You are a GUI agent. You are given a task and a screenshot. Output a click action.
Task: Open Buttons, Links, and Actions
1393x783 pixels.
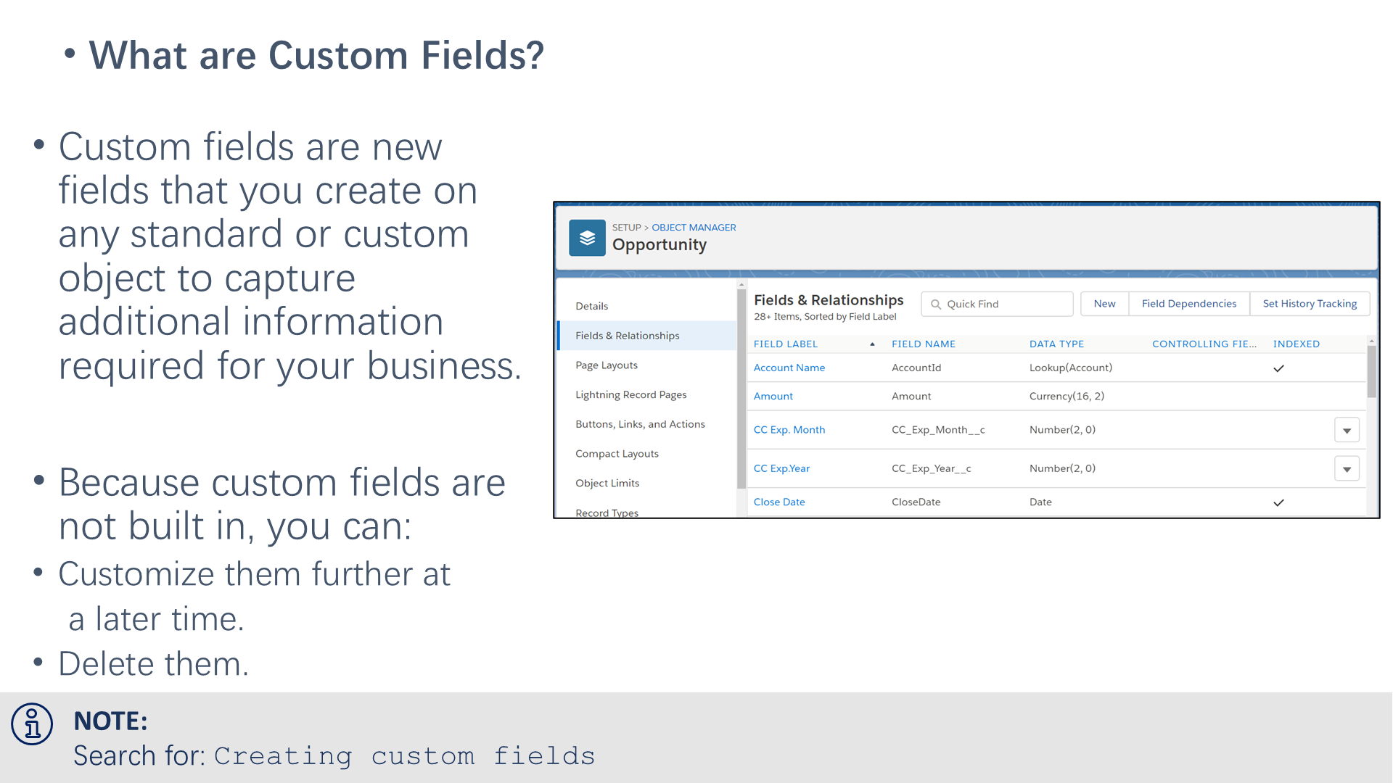[640, 424]
